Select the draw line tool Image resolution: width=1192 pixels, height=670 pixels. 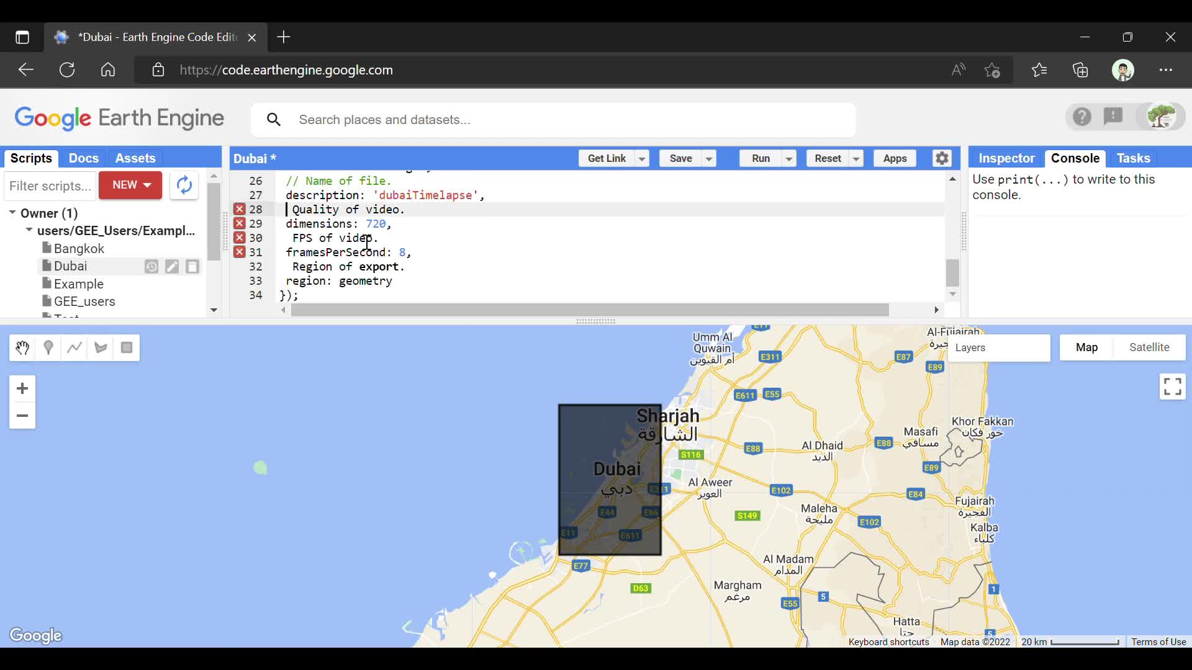74,348
